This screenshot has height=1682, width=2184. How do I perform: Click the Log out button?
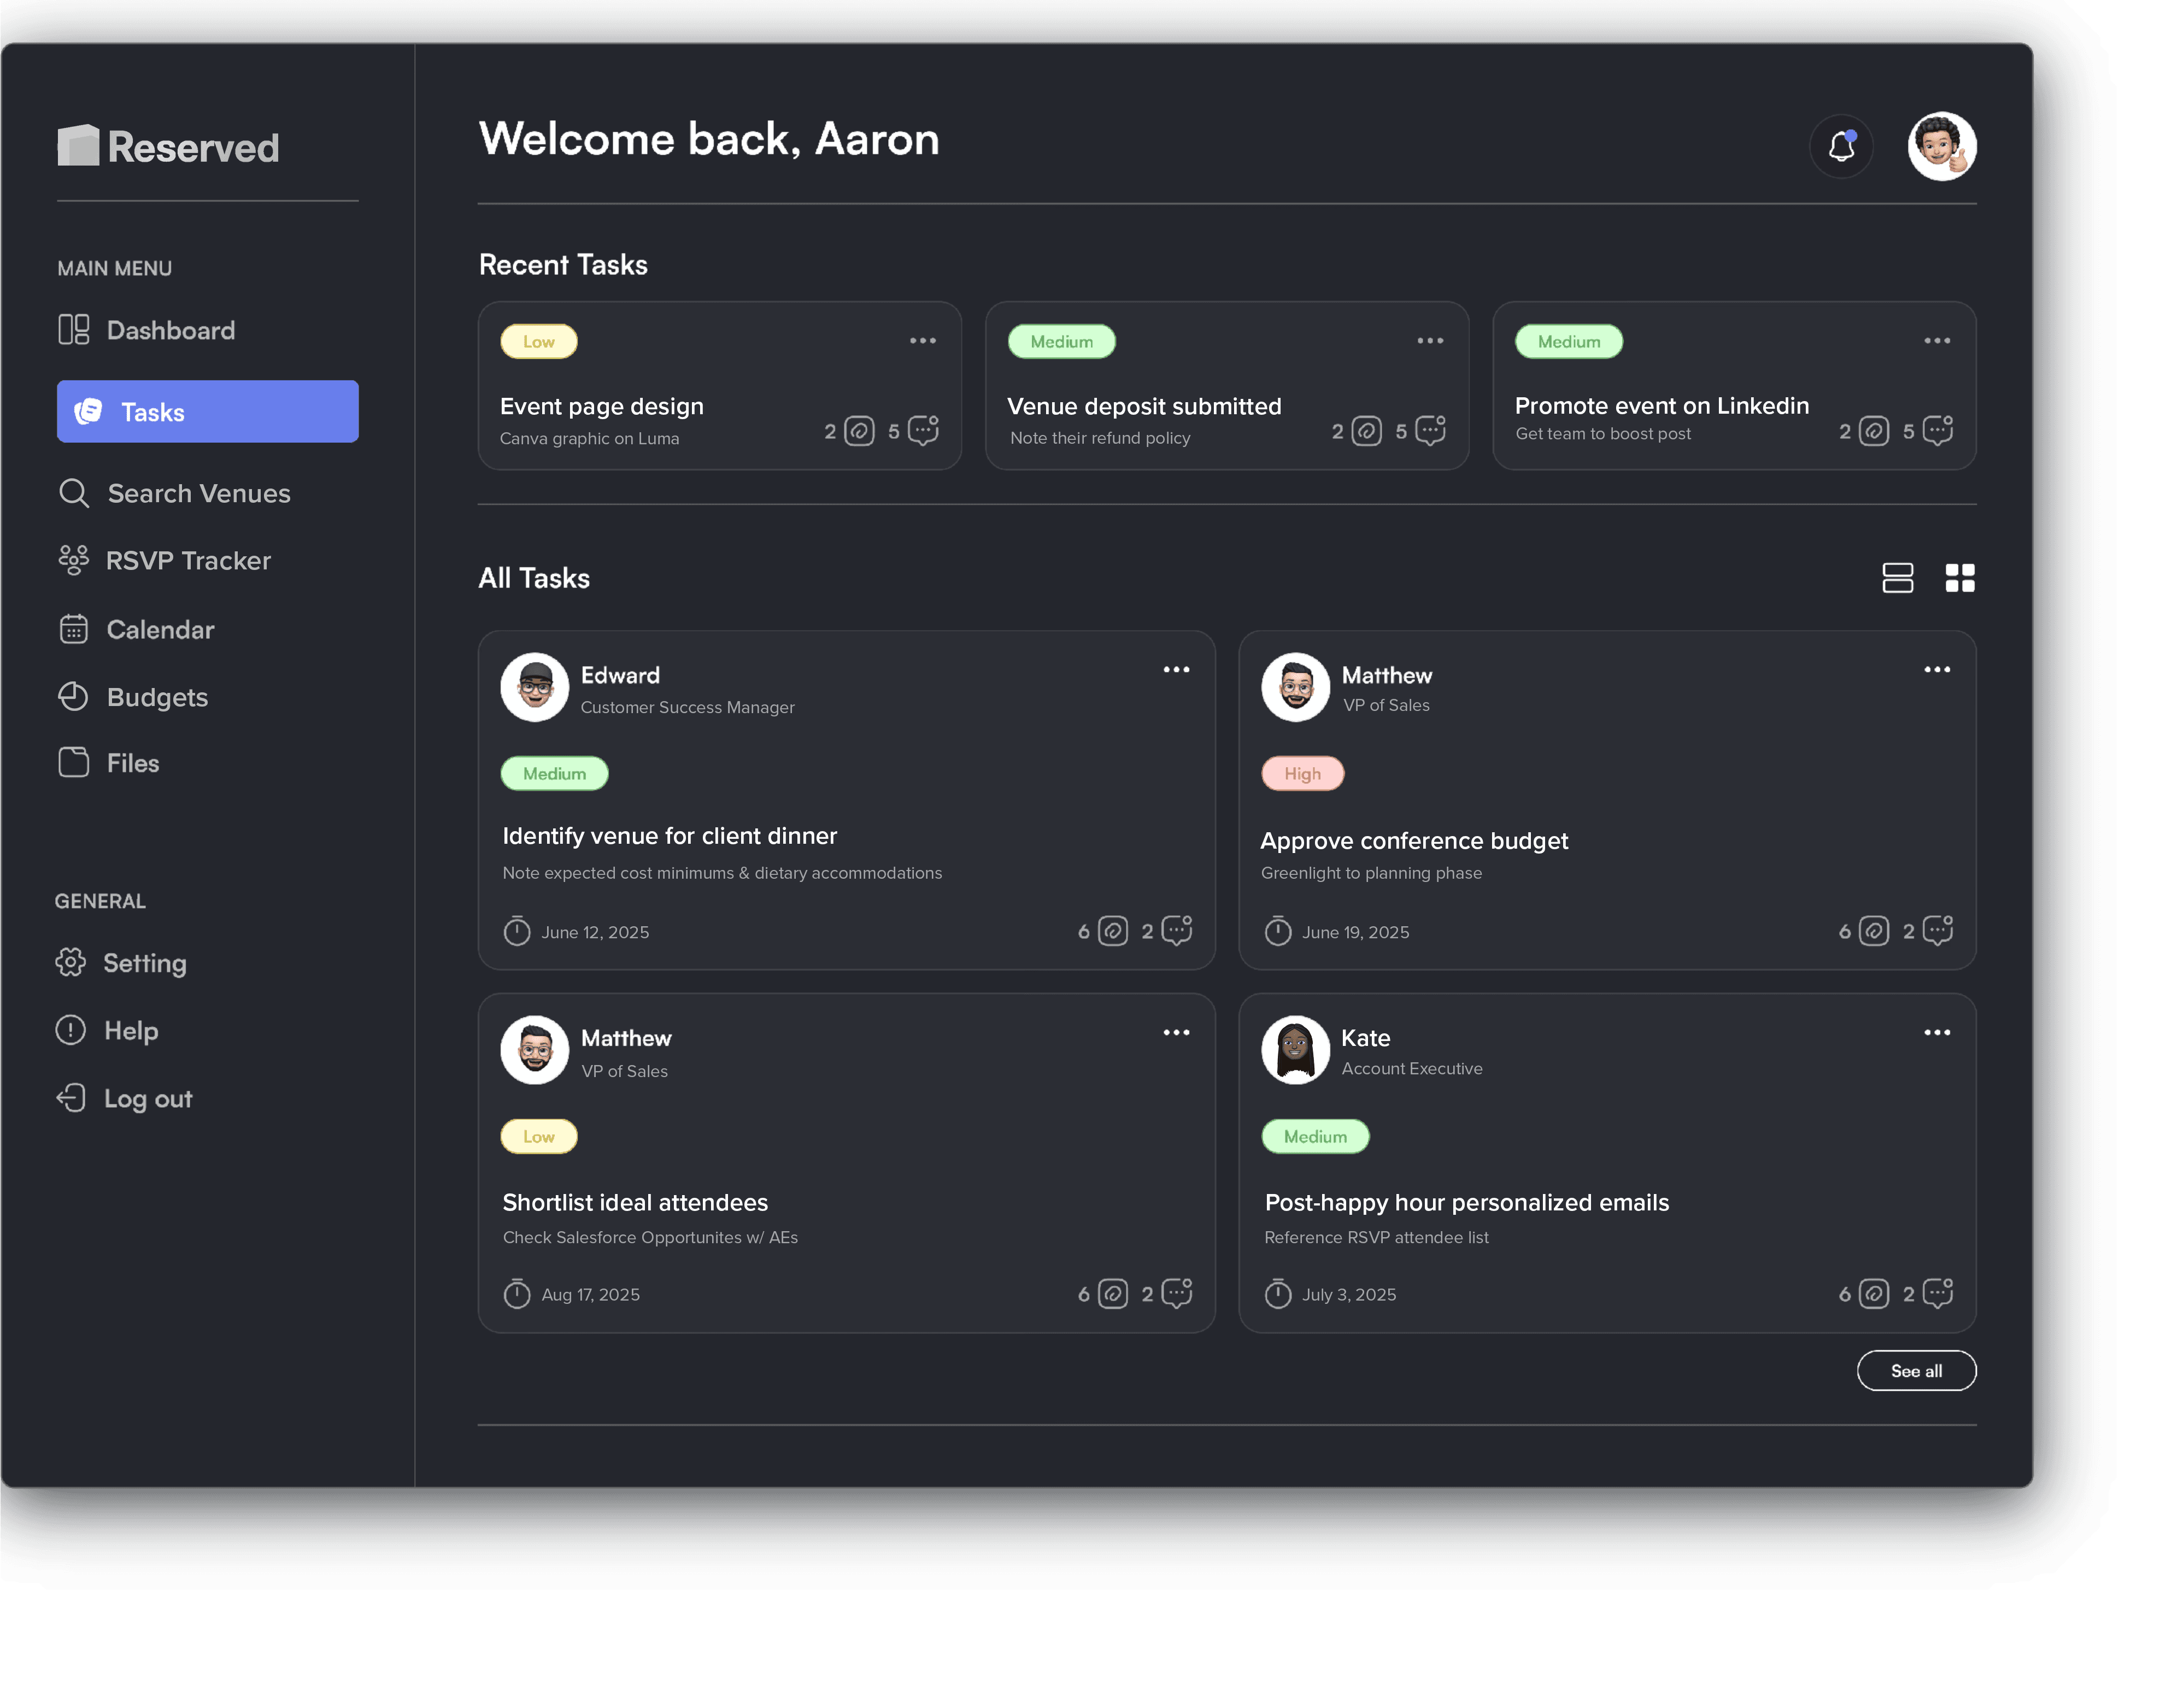[x=147, y=1098]
